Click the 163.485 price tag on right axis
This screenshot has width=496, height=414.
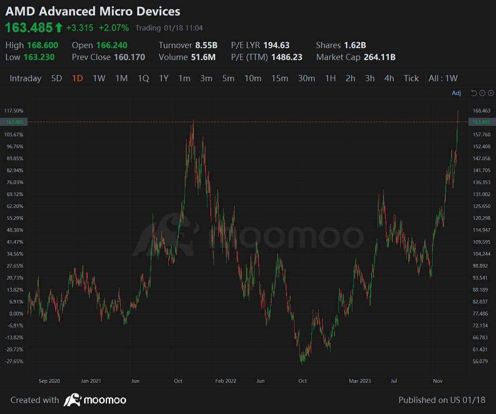click(482, 122)
